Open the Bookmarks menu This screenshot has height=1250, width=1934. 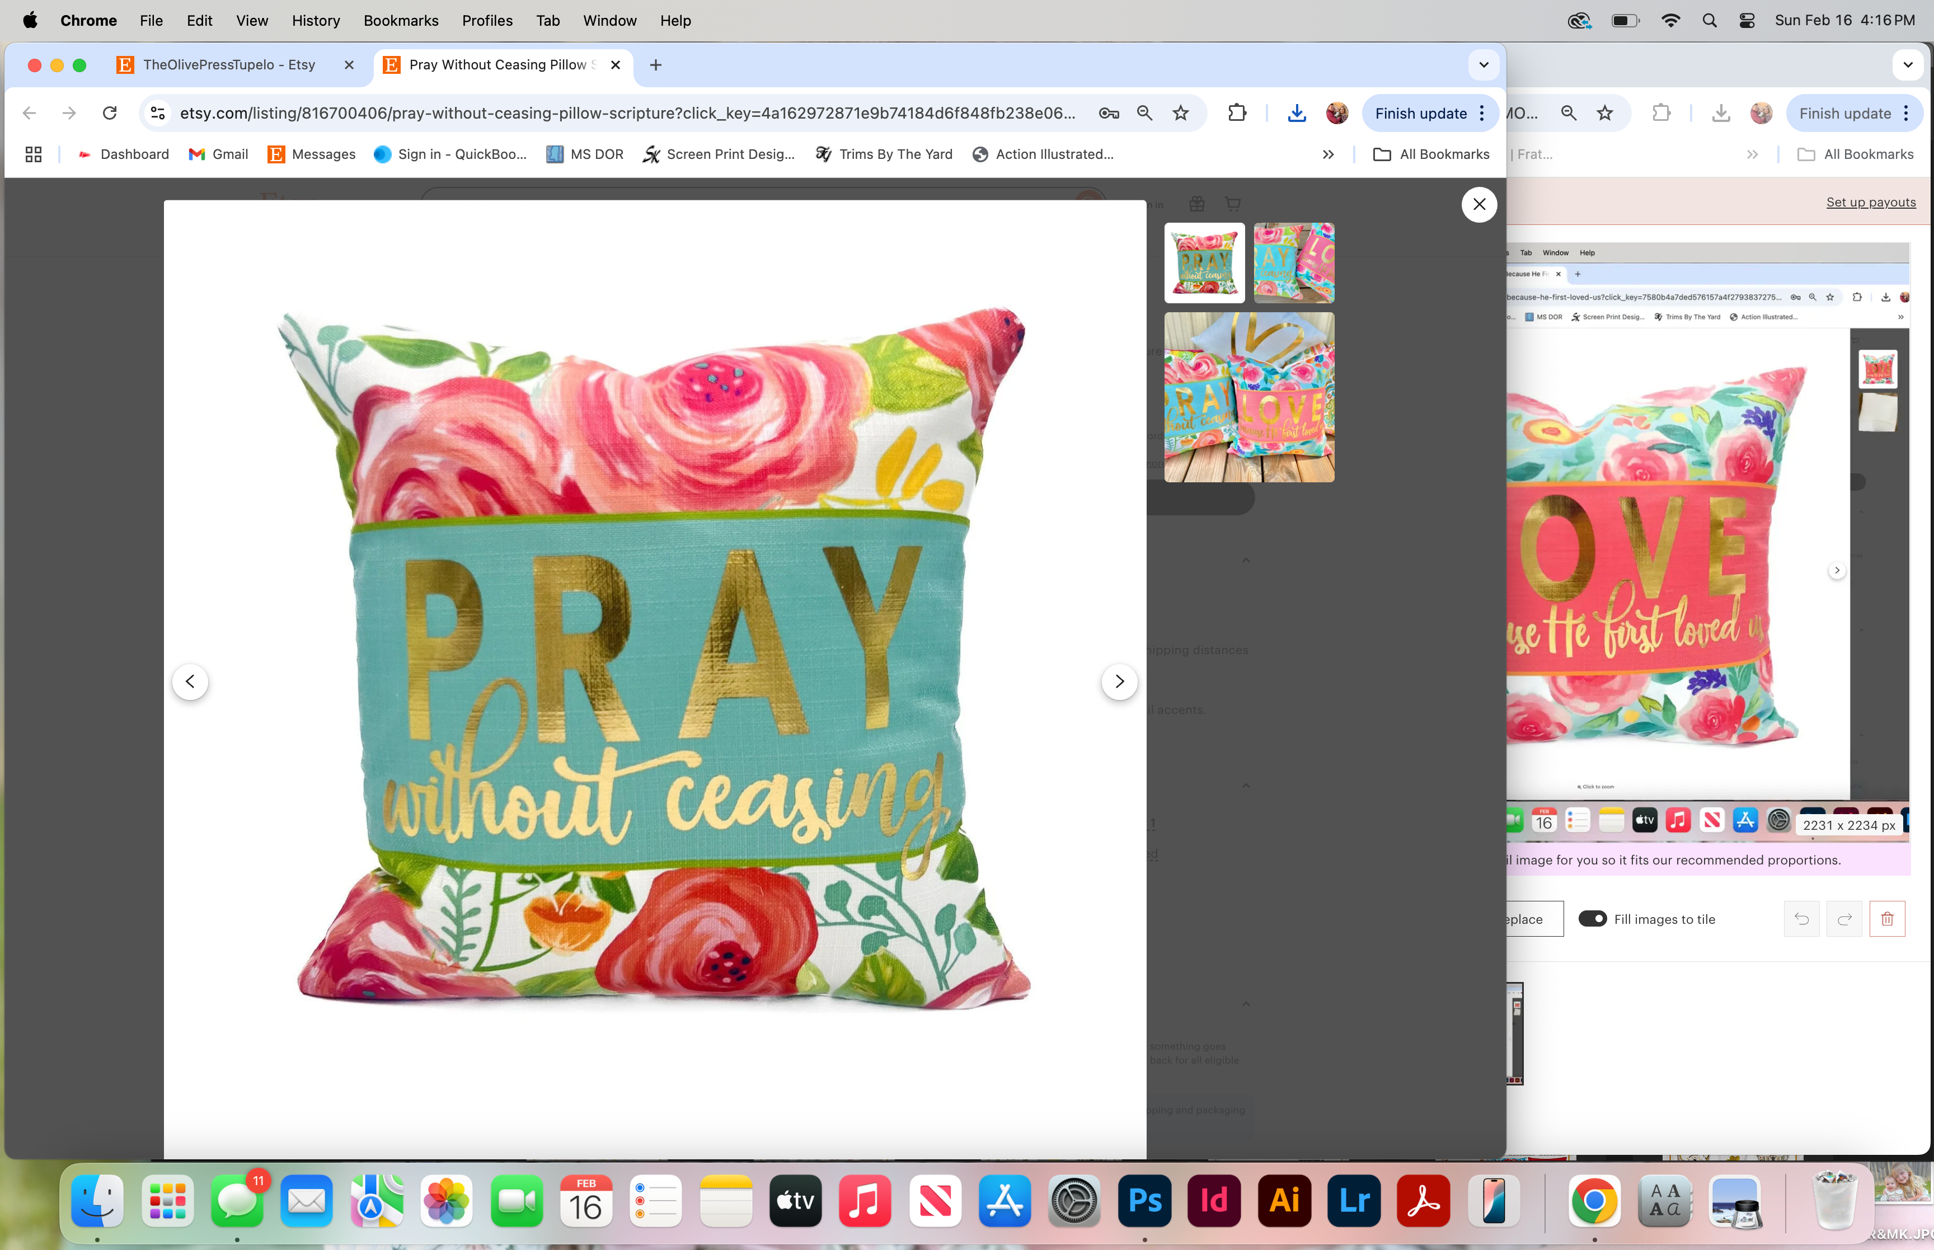(x=400, y=20)
